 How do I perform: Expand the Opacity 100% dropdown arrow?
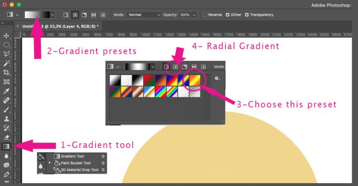click(x=194, y=15)
